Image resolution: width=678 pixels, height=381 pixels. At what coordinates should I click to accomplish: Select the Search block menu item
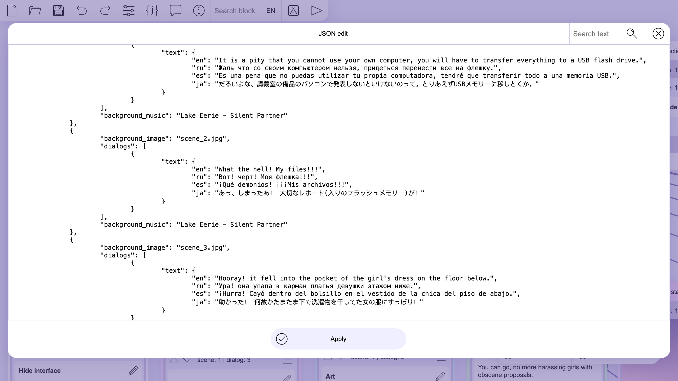[235, 11]
